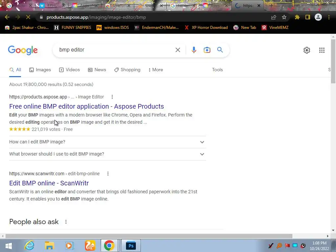This screenshot has width=336, height=252.
Task: Switch to the News results tab
Action: click(x=97, y=70)
